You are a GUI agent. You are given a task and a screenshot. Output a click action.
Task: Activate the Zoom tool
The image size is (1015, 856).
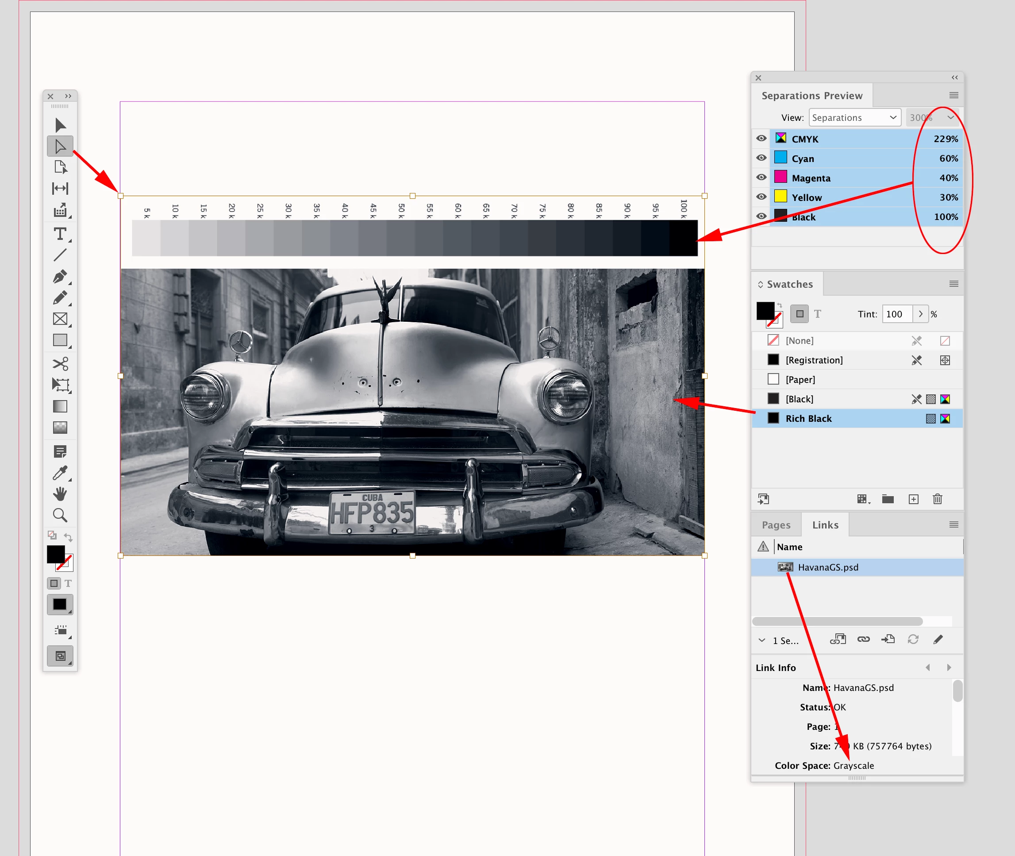pos(60,515)
